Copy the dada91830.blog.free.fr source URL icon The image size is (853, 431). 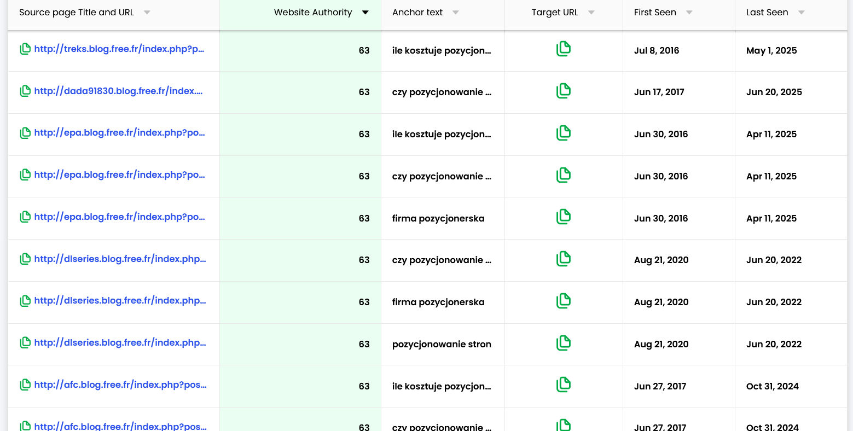pyautogui.click(x=25, y=91)
